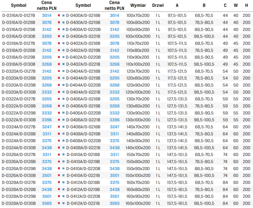Viewport: 253px width, 208px height.
Task: Click blue square marker before D-0400A/D-0219B
Action: click(x=64, y=22)
